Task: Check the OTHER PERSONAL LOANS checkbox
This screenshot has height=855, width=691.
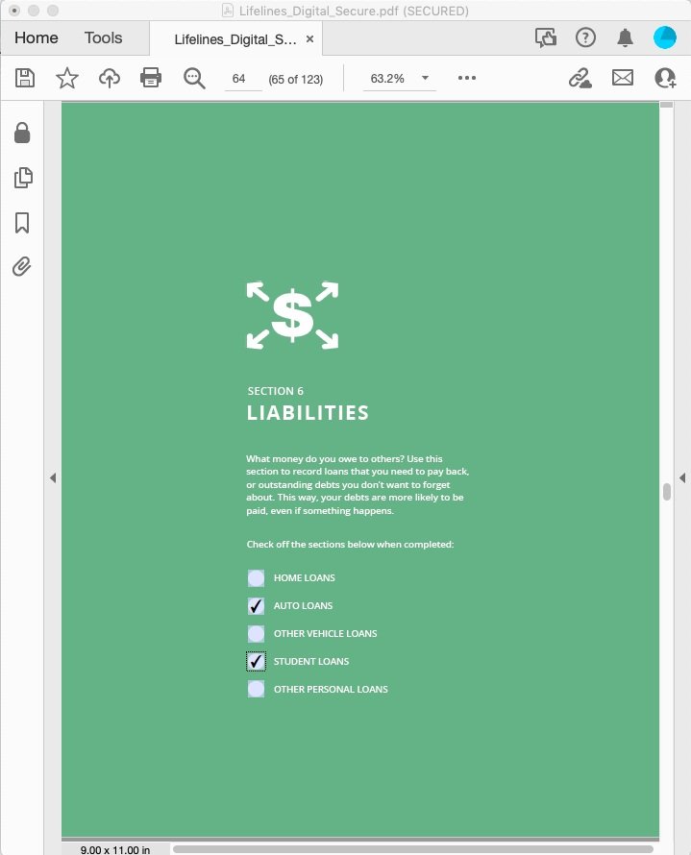Action: click(256, 689)
